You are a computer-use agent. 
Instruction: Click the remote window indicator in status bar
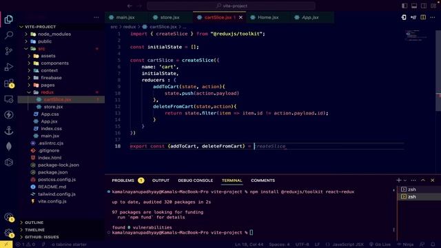[6, 245]
